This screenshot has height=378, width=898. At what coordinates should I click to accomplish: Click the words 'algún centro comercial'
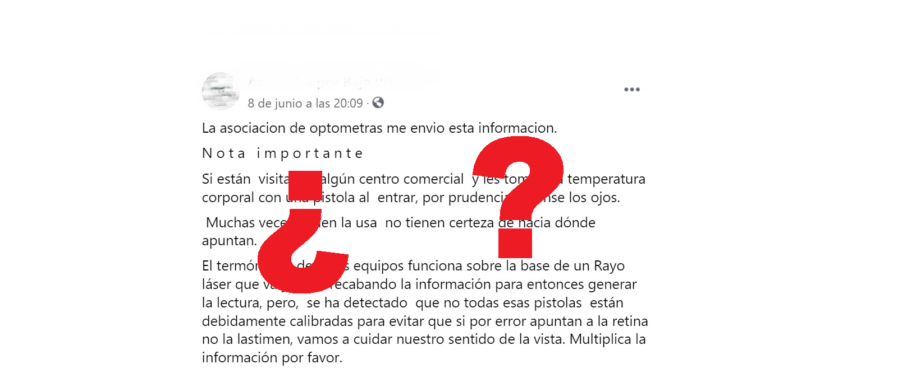[x=392, y=179]
